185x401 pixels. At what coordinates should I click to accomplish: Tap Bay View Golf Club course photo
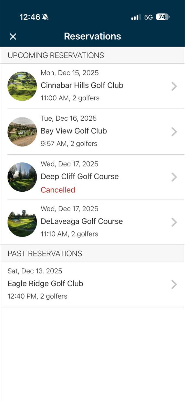point(22,132)
